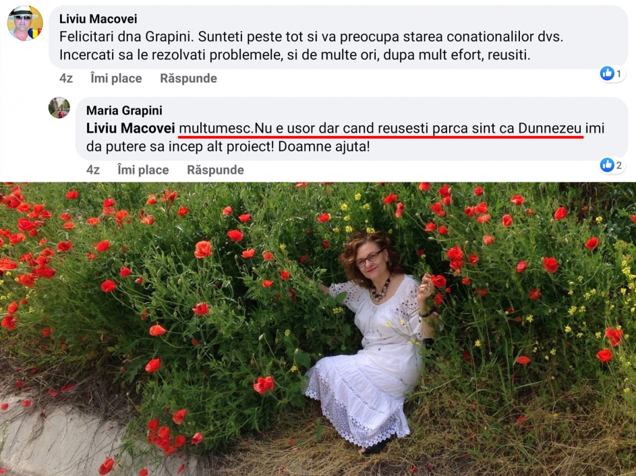The image size is (636, 476).
Task: Open the poppy field photo
Action: point(318,329)
